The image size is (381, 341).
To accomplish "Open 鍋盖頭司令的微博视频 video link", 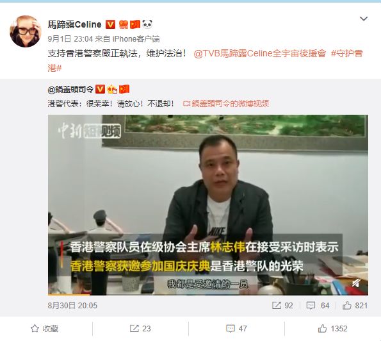I will pos(226,104).
